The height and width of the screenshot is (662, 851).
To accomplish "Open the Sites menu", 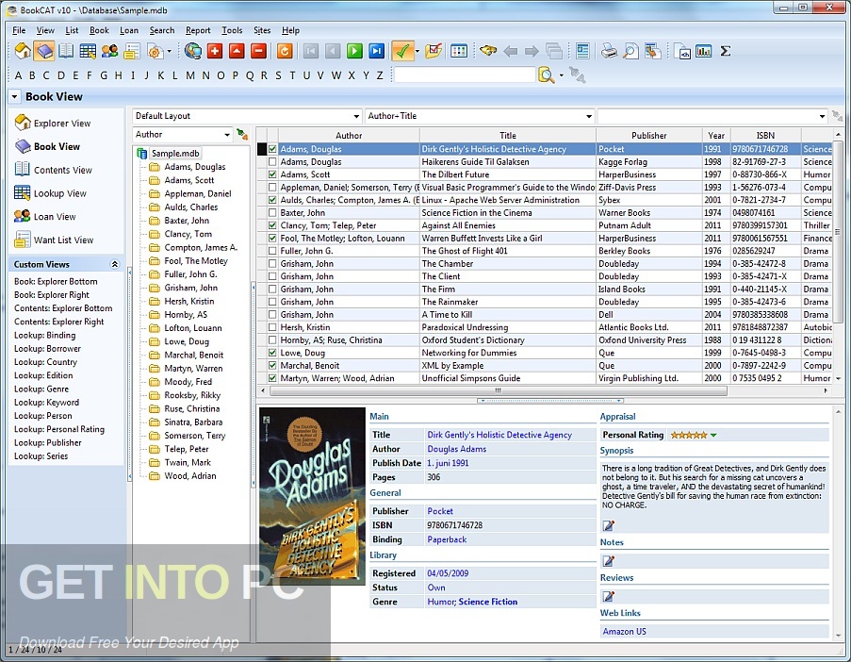I will (x=262, y=30).
